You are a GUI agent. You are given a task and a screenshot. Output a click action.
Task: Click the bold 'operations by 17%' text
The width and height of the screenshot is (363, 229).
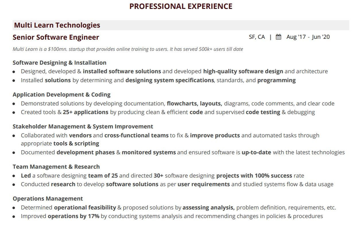click(x=73, y=216)
